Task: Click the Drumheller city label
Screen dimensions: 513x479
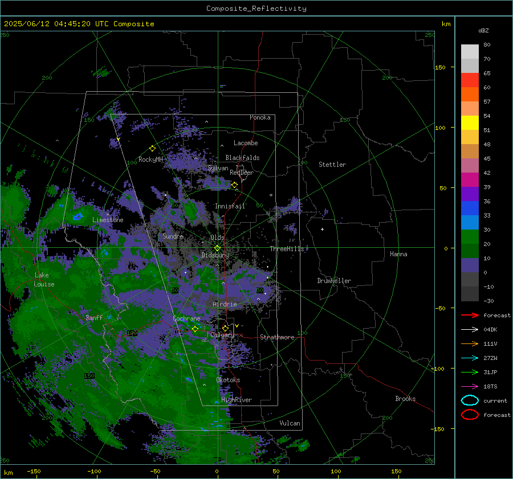Action: tap(334, 281)
